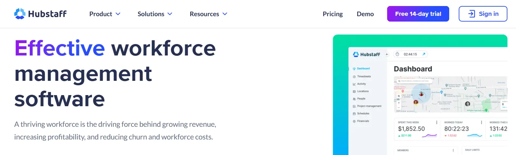Select the Project management checkbox icon
The image size is (516, 155).
[354, 106]
